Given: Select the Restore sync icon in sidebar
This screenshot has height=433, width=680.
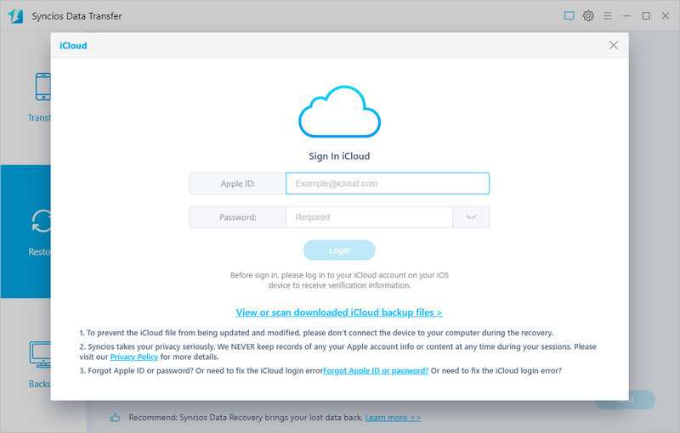Looking at the screenshot, I should [42, 221].
